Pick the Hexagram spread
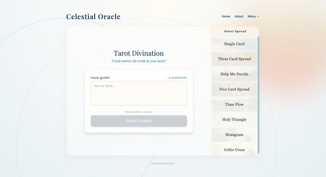Viewport: 326px width, 177px height. pyautogui.click(x=234, y=135)
